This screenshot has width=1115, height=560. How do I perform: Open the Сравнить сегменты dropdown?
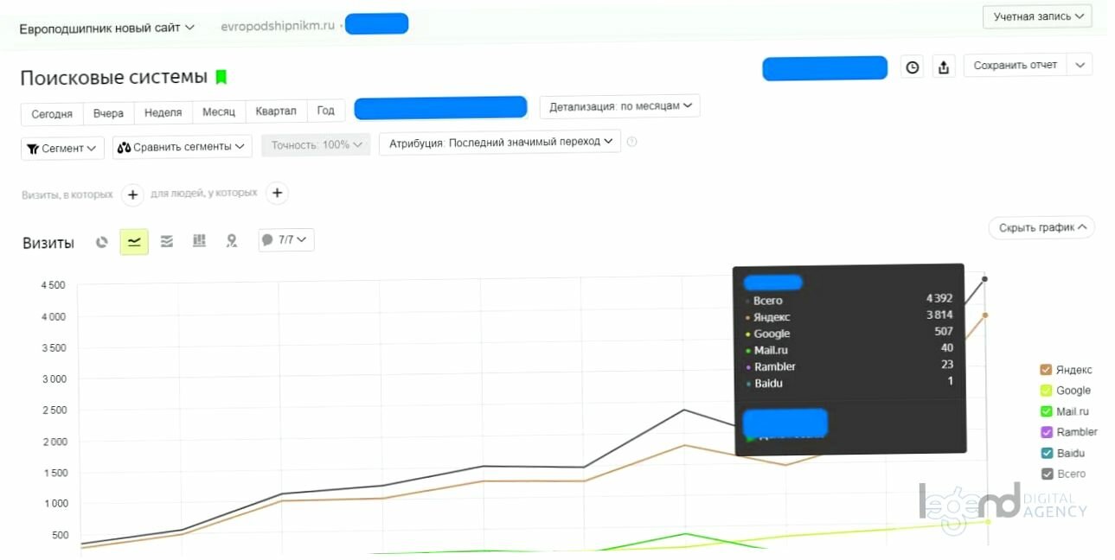pyautogui.click(x=183, y=147)
